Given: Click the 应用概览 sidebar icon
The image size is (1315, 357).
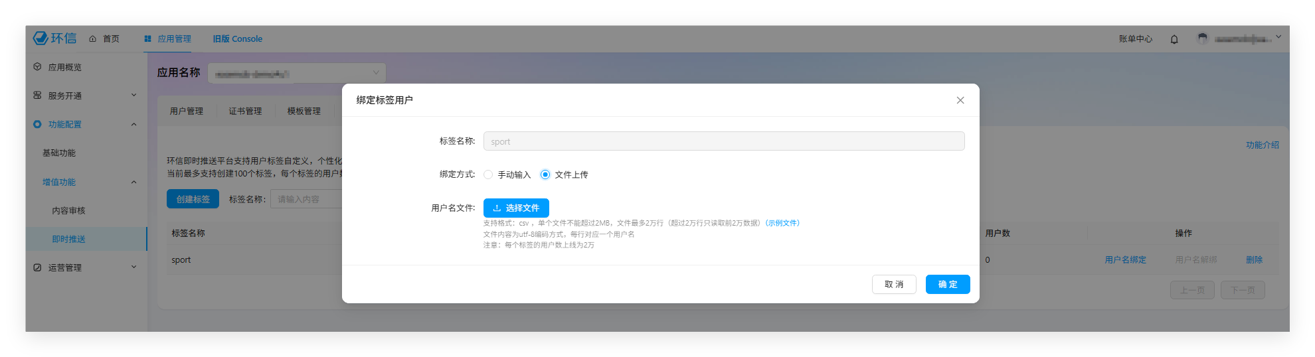Looking at the screenshot, I should 37,67.
